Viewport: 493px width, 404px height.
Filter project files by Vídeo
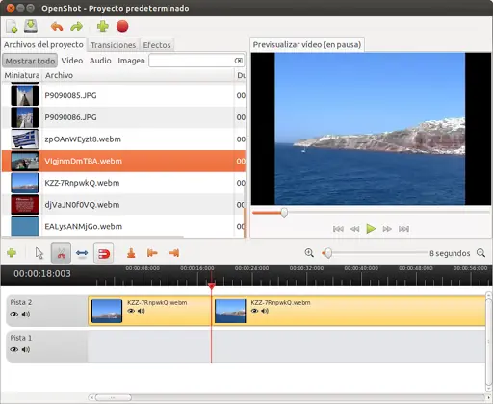(x=72, y=61)
